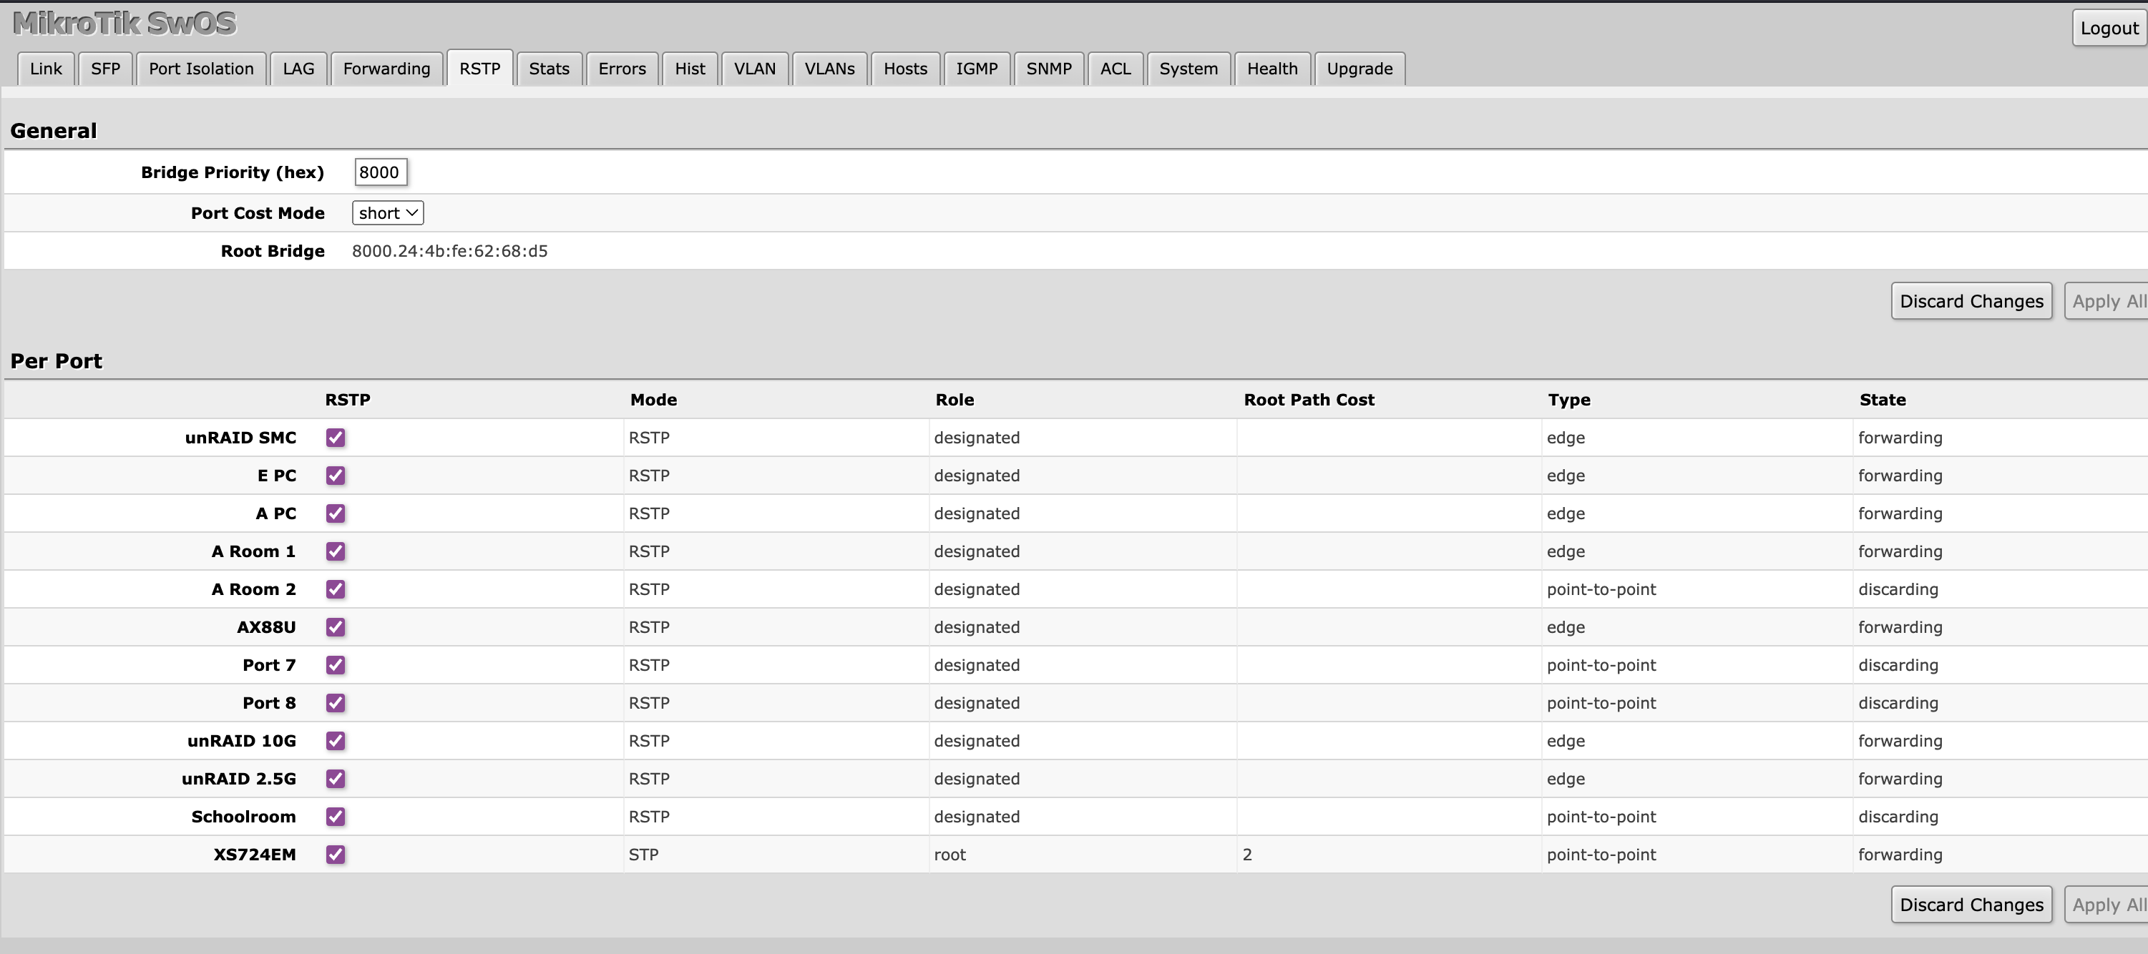Viewport: 2148px width, 954px height.
Task: Disable RSTP on Schoolroom port
Action: (335, 817)
